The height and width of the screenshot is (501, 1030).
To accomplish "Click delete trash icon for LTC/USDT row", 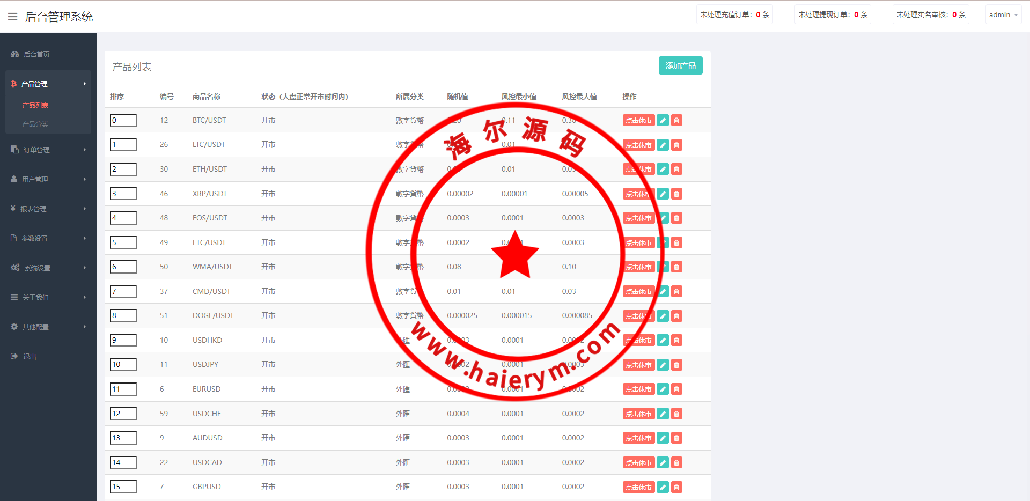I will (676, 145).
